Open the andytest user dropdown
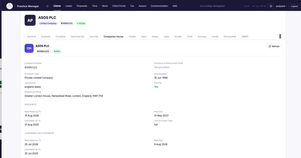The image size is (301, 158). (x=281, y=6)
